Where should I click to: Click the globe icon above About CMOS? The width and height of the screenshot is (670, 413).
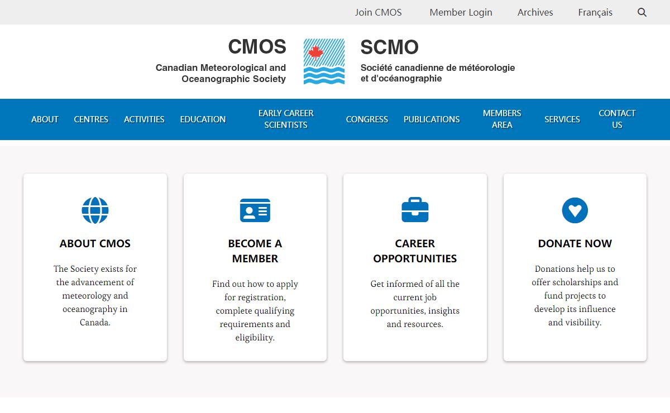(x=95, y=210)
